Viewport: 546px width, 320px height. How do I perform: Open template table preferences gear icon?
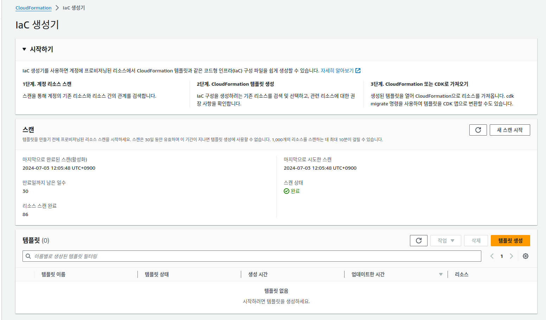525,256
